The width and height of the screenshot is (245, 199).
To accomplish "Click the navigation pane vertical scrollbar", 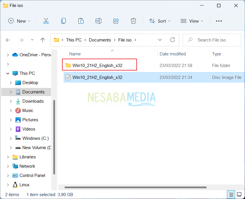I will click(x=54, y=137).
